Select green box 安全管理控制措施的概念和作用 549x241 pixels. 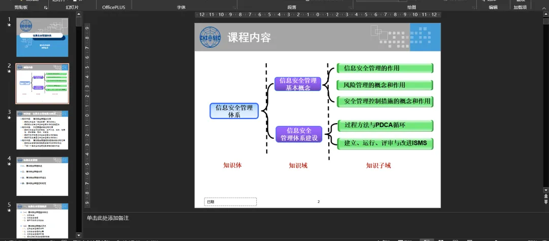[385, 102]
